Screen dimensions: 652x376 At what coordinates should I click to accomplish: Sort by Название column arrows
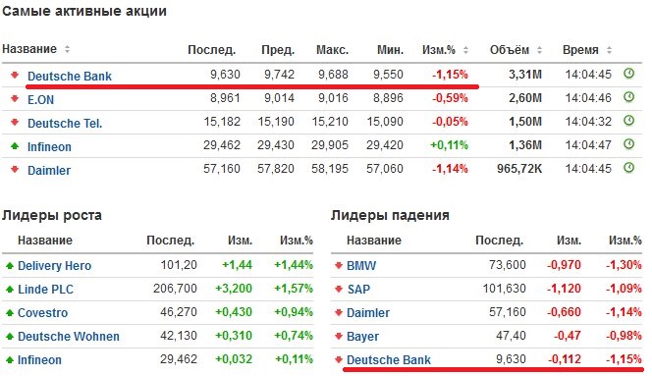coord(67,49)
